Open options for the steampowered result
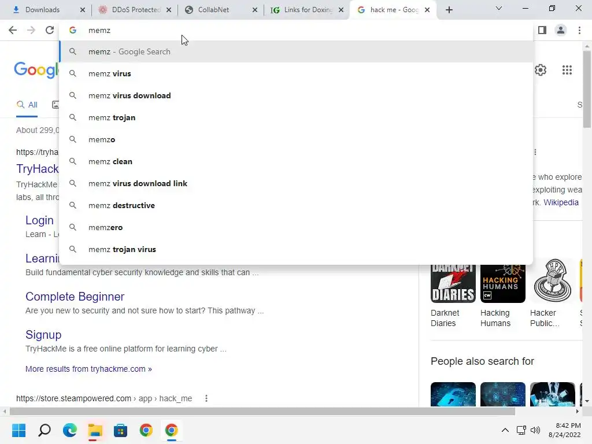592x444 pixels. (x=206, y=398)
